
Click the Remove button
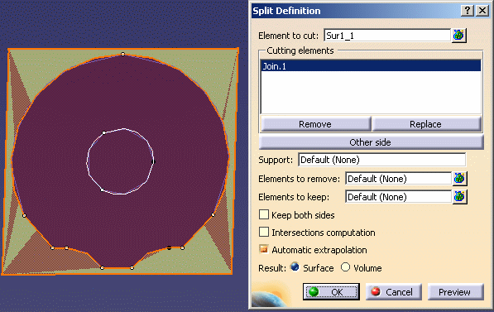(x=315, y=124)
